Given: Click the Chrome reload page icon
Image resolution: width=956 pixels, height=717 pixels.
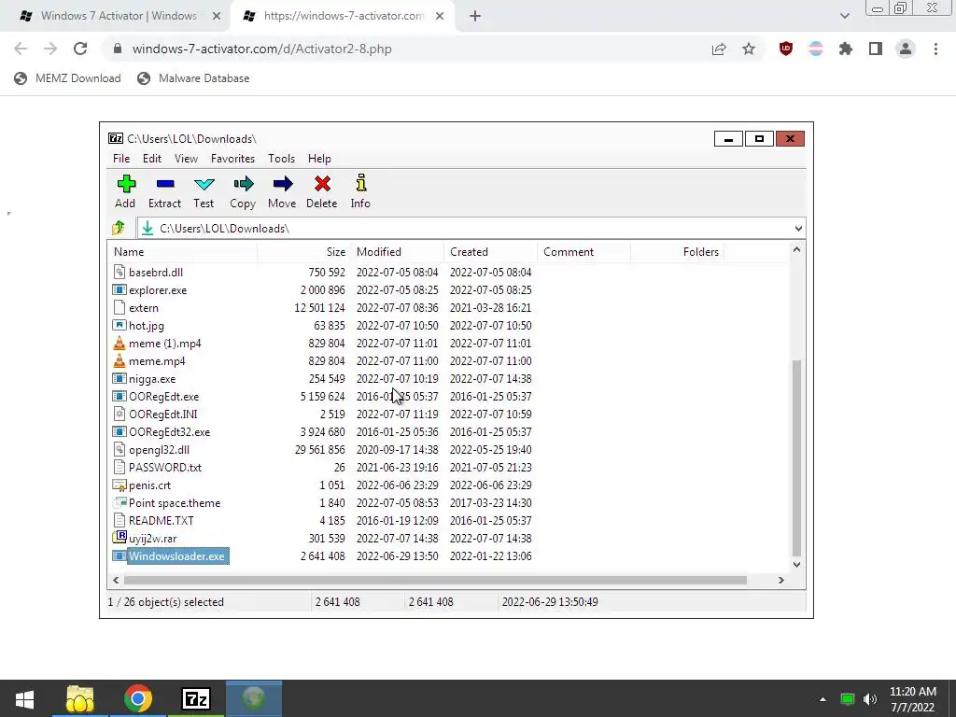Looking at the screenshot, I should click(80, 49).
